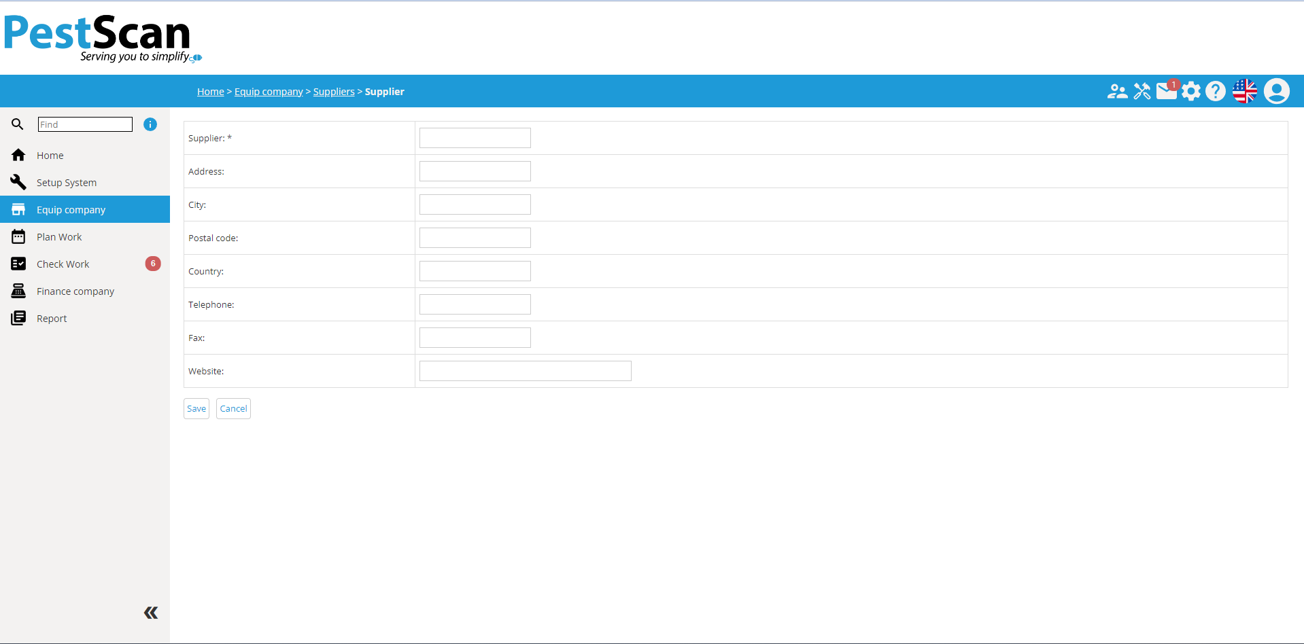Image resolution: width=1304 pixels, height=644 pixels.
Task: Focus the Find search field
Action: click(x=85, y=124)
